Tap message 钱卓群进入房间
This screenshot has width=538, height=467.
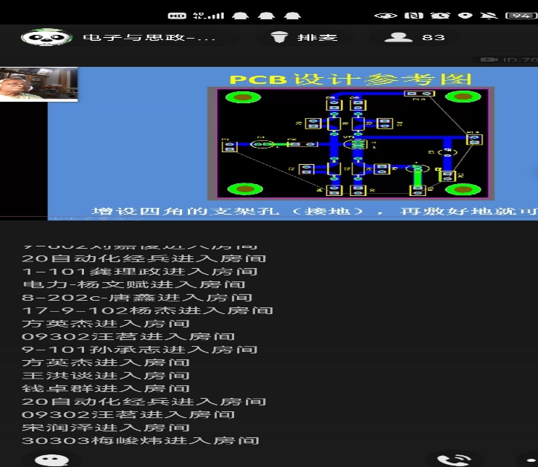pyautogui.click(x=106, y=388)
